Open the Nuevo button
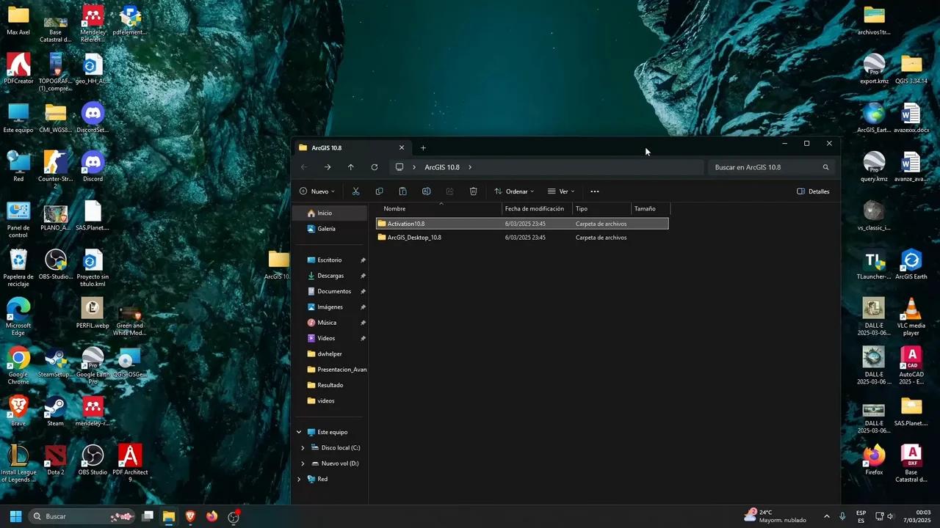Screen dimensions: 940x528 [x=317, y=191]
